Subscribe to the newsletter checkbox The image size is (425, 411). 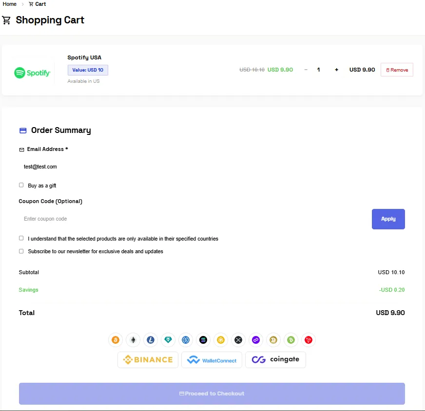21,251
